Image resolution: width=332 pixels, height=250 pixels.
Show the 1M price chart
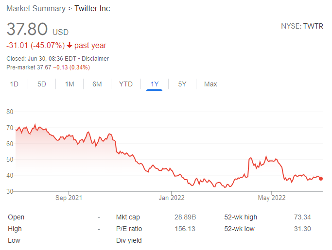pyautogui.click(x=70, y=84)
